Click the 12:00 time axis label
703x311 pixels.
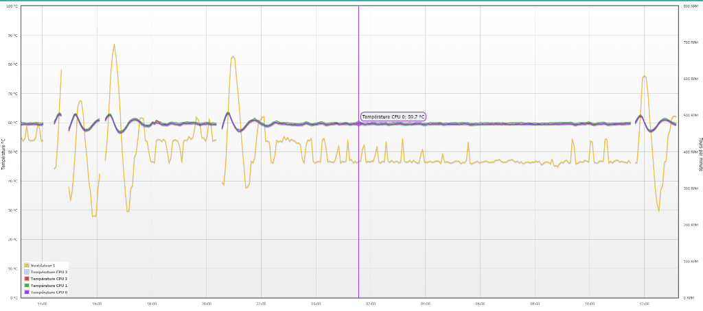point(644,303)
